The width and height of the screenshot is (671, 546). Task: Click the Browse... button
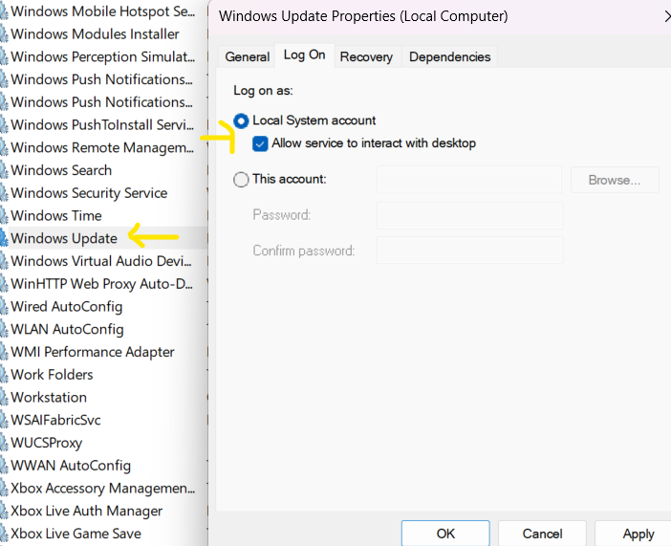[x=615, y=180]
